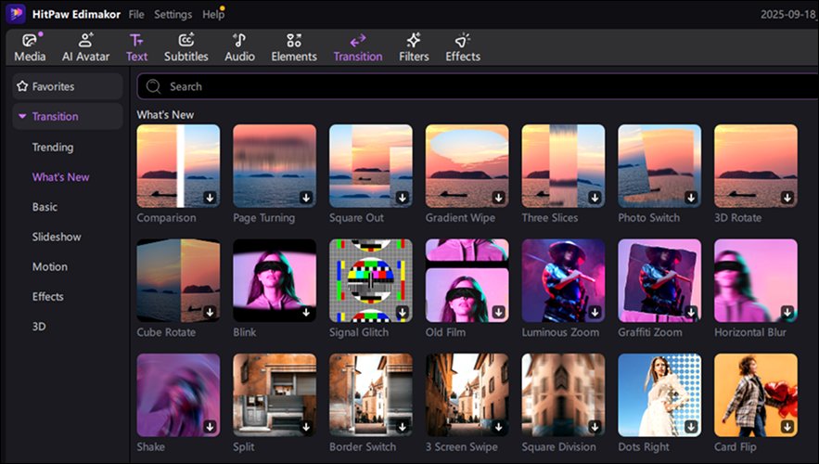Open the Settings menu

coord(173,15)
